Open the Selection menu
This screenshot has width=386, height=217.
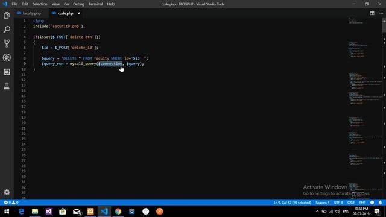pyautogui.click(x=40, y=4)
